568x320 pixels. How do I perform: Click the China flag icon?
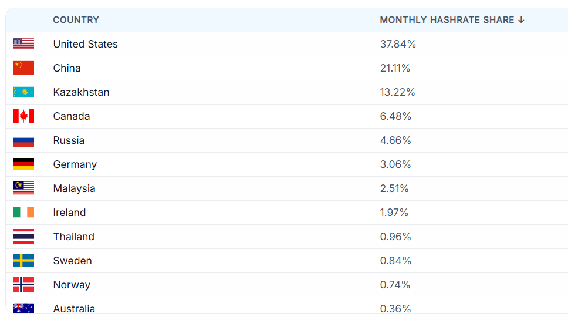coord(23,68)
